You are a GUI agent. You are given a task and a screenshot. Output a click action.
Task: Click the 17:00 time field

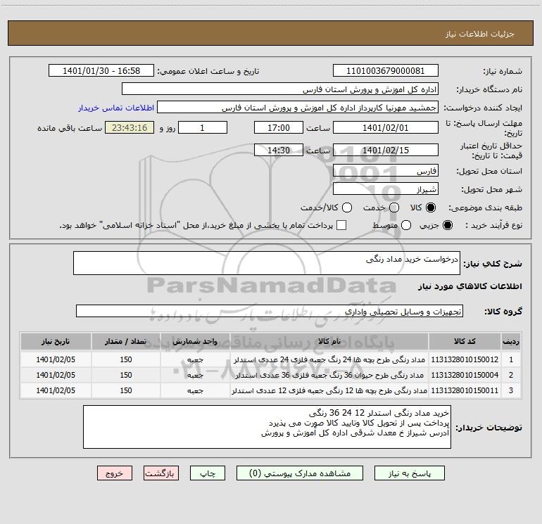pos(279,127)
